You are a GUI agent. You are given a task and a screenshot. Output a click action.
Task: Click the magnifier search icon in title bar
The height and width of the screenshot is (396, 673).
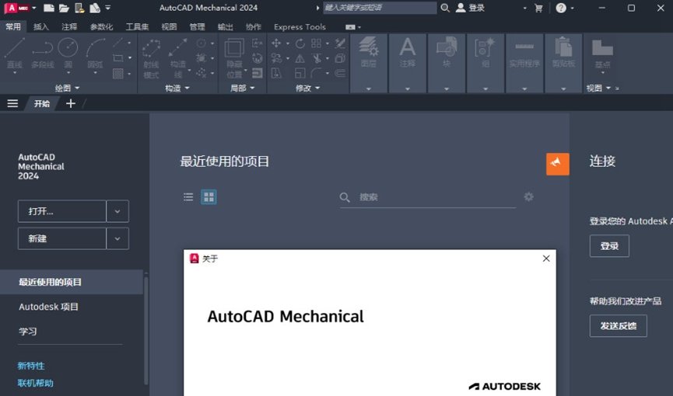tap(445, 8)
